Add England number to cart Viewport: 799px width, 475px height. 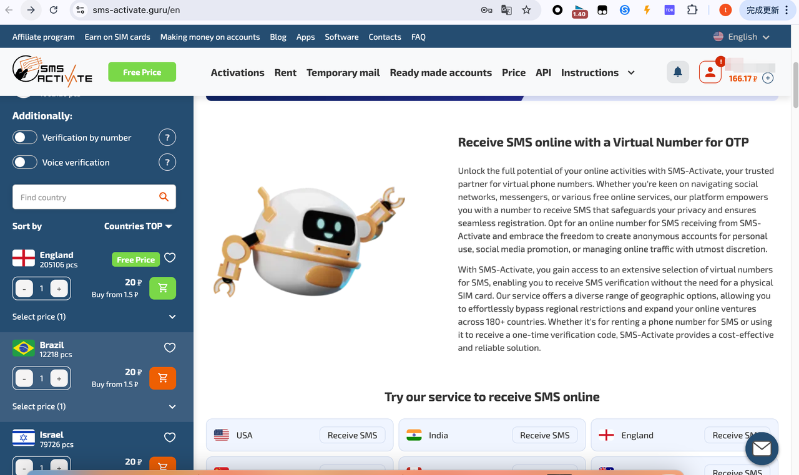[163, 288]
